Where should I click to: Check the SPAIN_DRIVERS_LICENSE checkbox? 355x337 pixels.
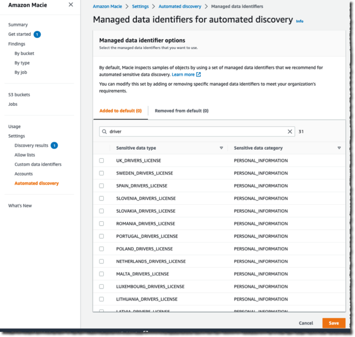102,186
